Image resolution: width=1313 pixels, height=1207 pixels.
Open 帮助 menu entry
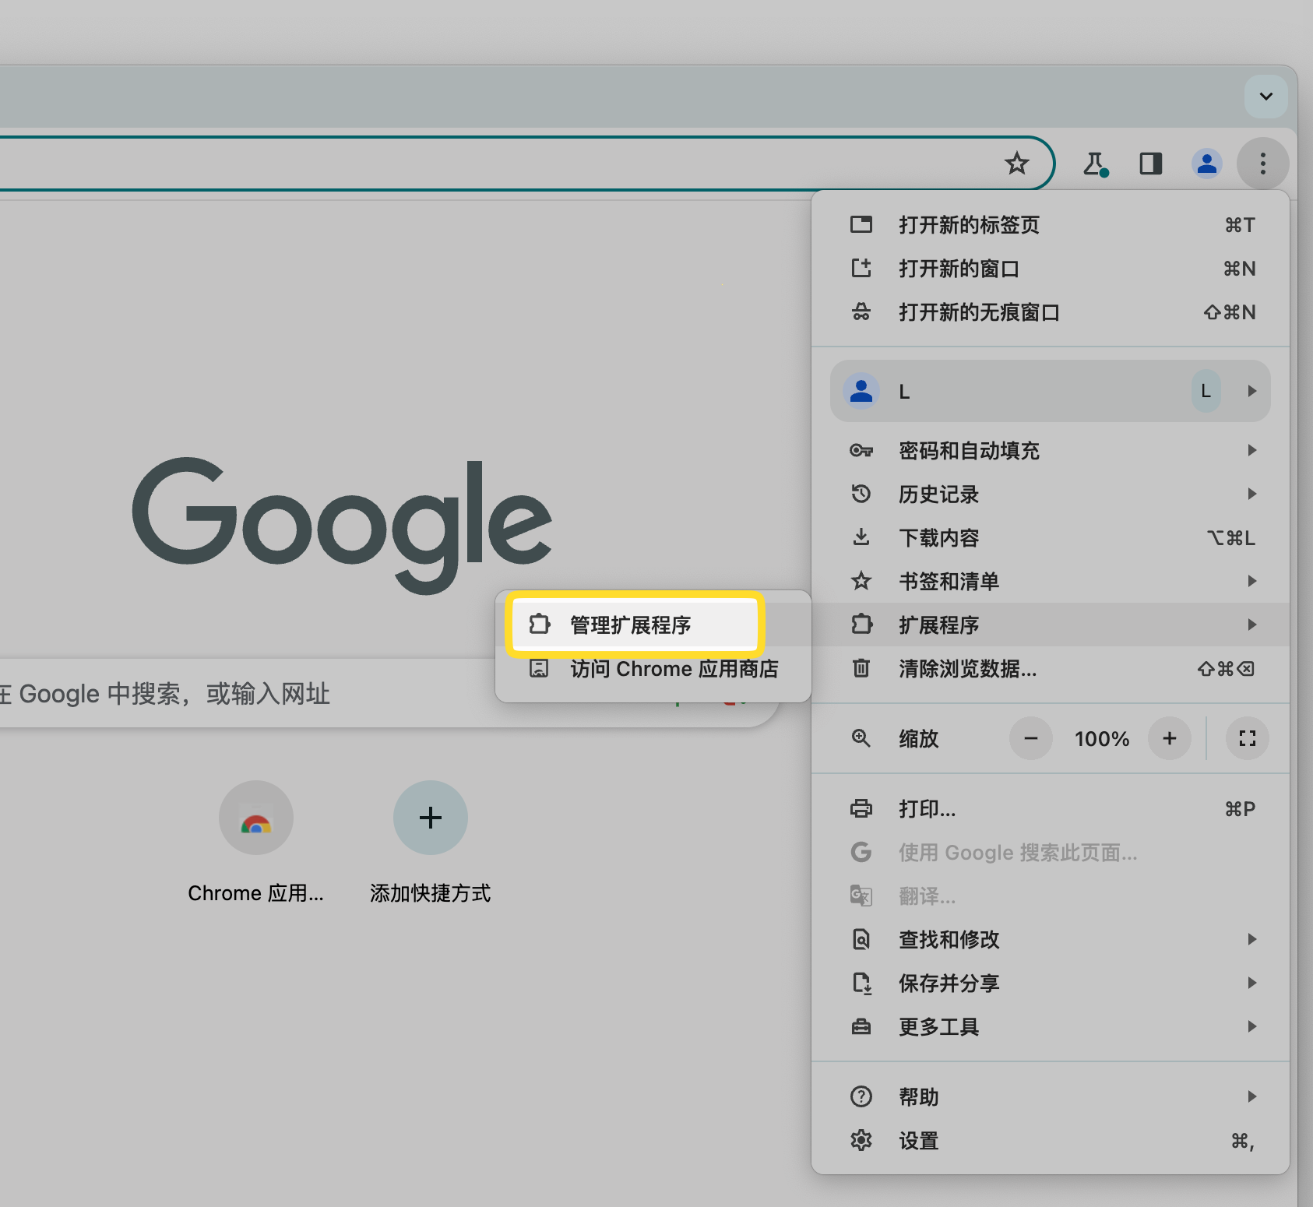click(x=1051, y=1097)
